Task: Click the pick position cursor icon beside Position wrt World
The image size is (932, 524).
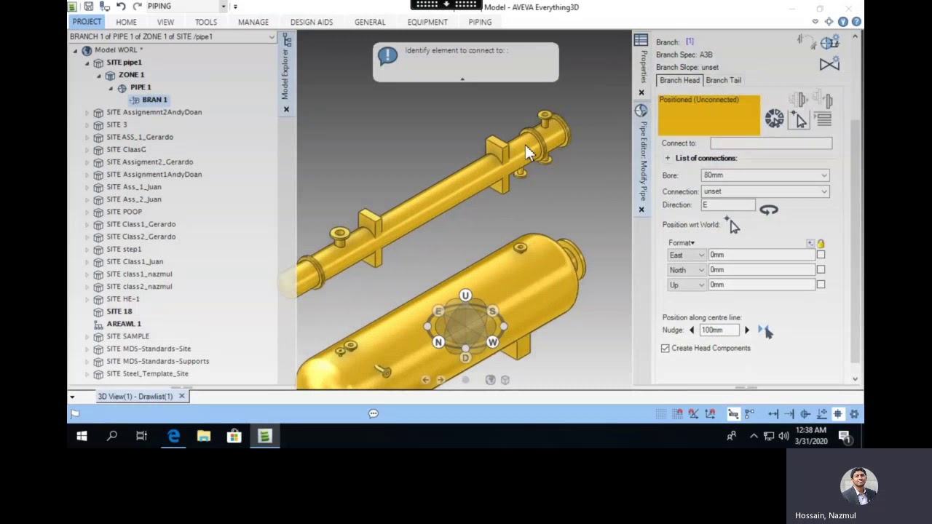Action: [x=732, y=225]
